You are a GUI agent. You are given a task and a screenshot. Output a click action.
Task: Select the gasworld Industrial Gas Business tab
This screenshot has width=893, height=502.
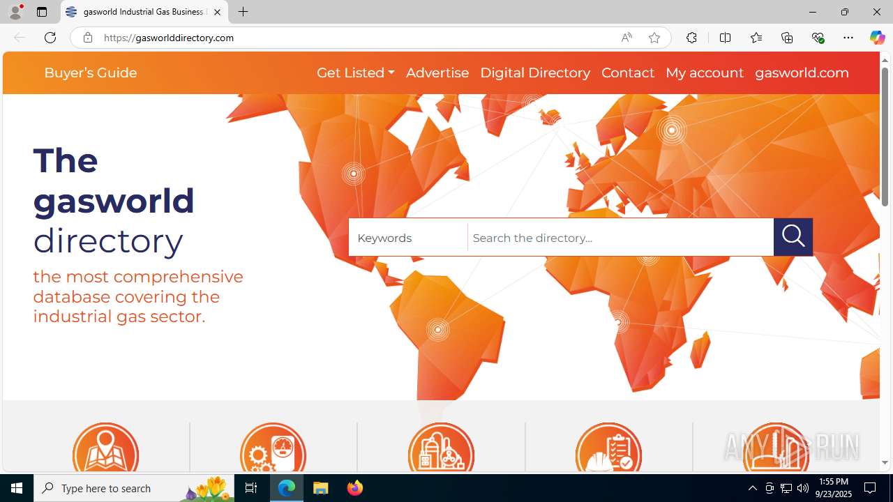click(144, 12)
